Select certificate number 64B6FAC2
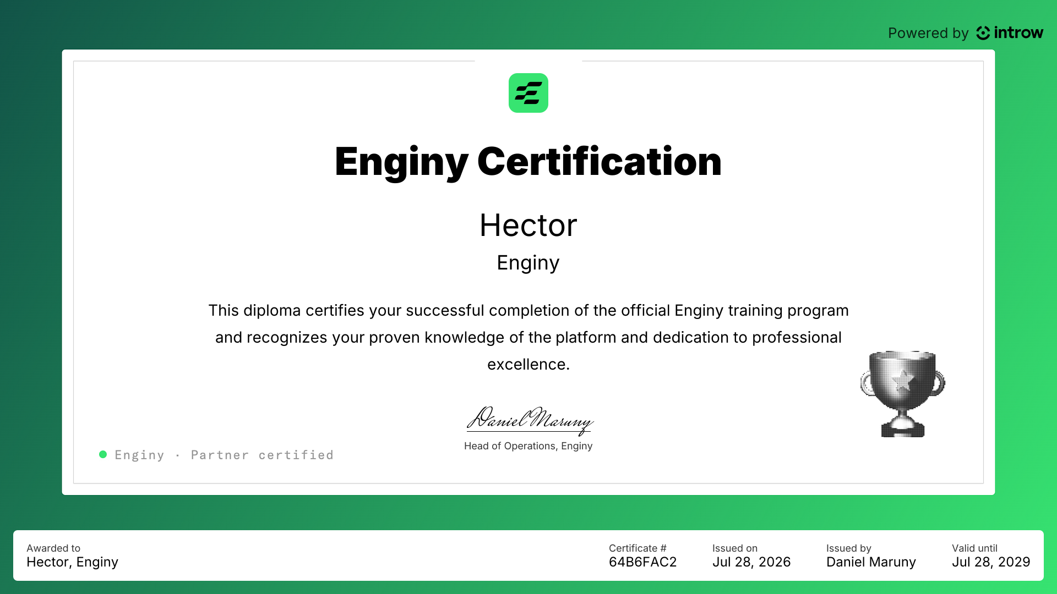1057x594 pixels. tap(643, 562)
